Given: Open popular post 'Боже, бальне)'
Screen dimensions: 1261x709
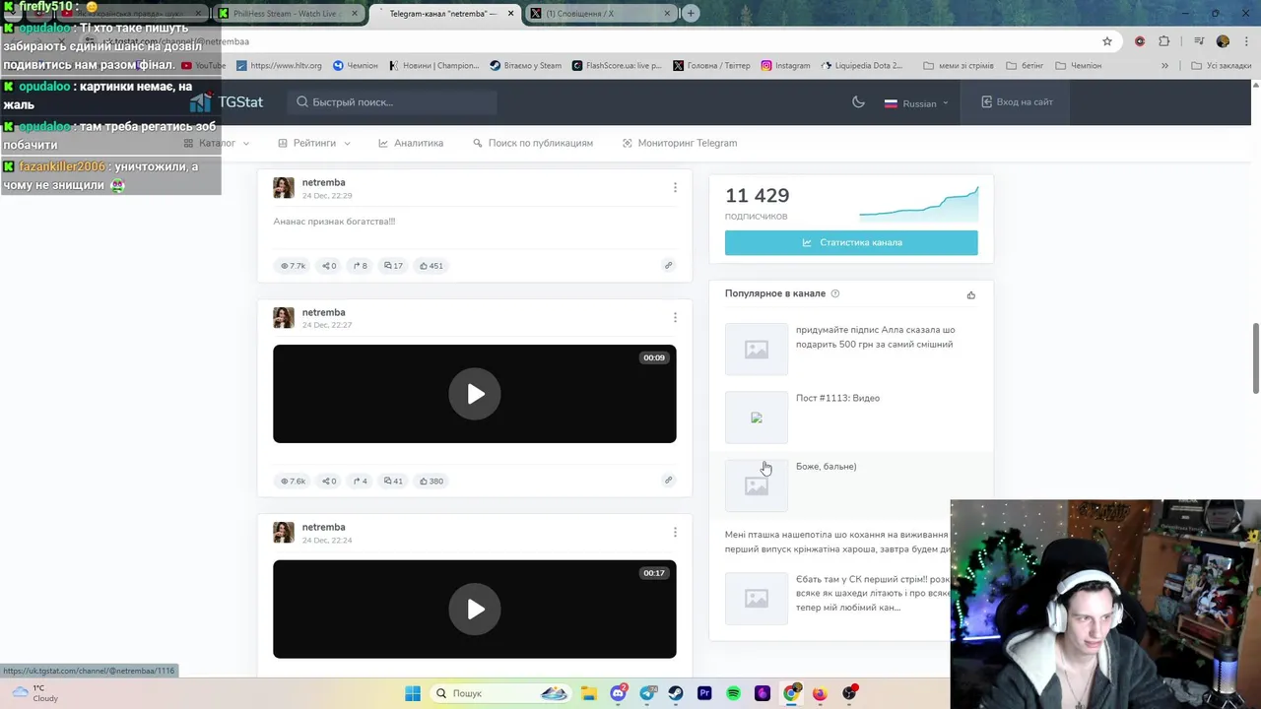Looking at the screenshot, I should (x=826, y=466).
